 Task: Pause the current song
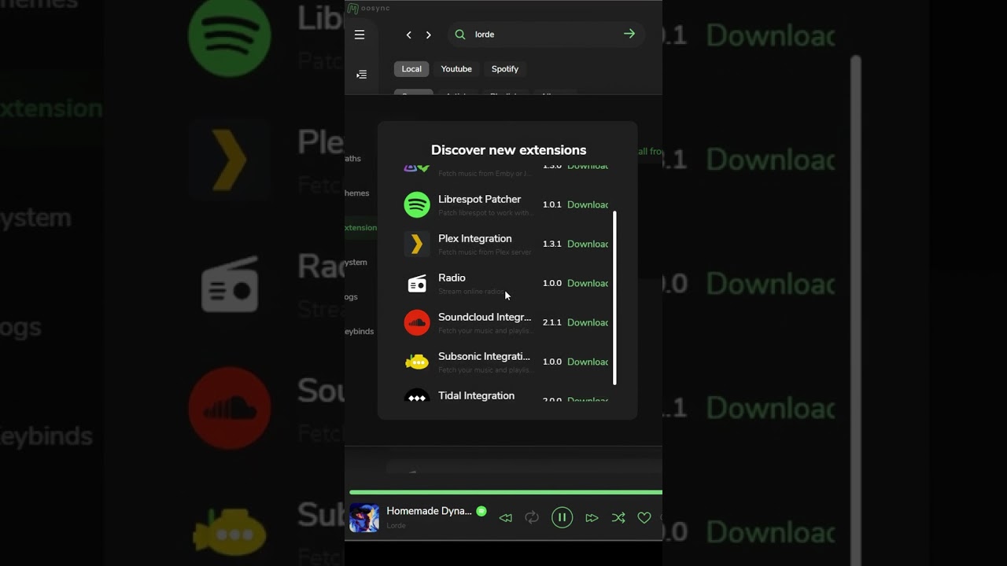pyautogui.click(x=562, y=517)
